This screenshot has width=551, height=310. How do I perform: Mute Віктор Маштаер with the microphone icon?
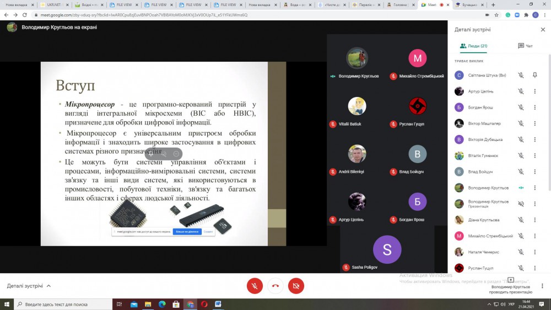(x=521, y=123)
